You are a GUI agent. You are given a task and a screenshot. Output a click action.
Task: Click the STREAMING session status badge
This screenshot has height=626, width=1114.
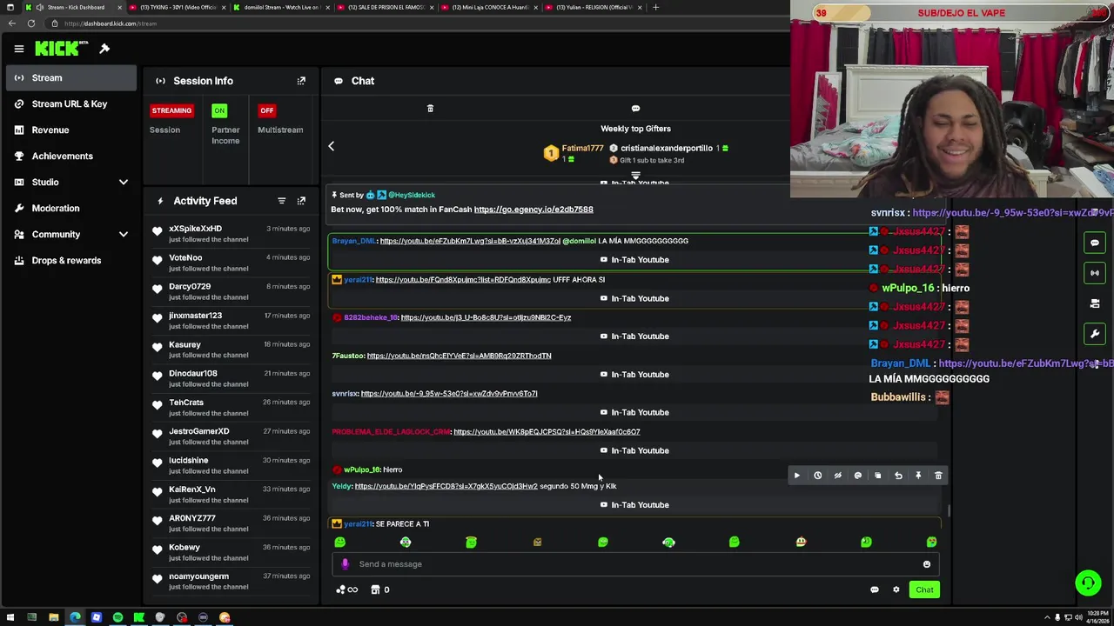pos(171,110)
